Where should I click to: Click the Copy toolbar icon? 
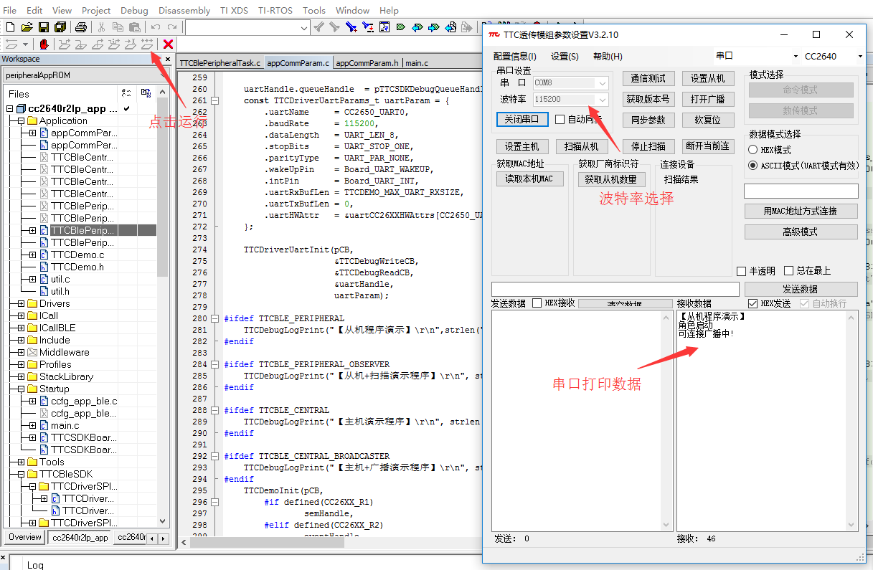click(118, 27)
